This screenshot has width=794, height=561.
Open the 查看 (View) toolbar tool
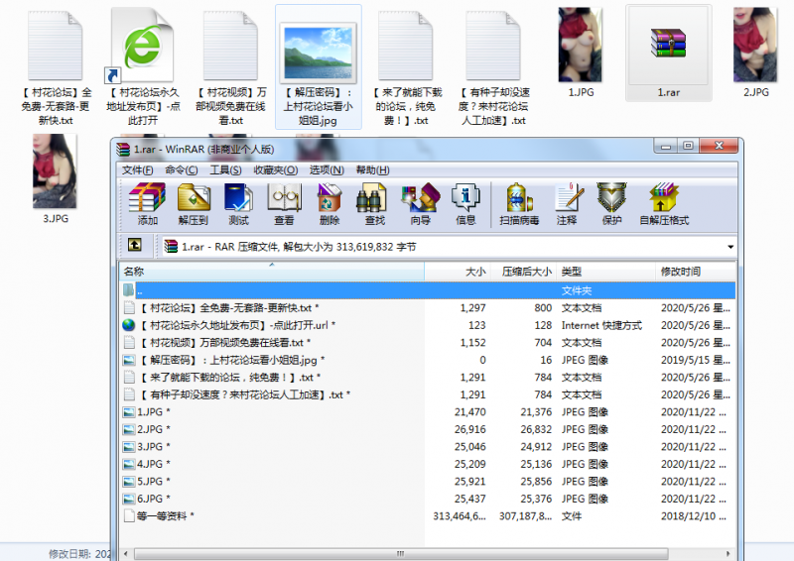coord(284,202)
